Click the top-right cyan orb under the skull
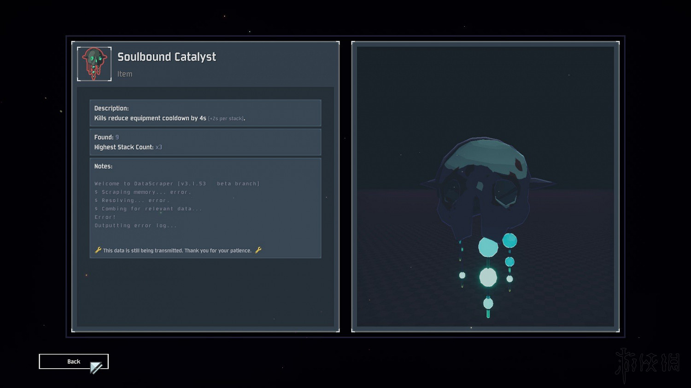The image size is (691, 388). (x=509, y=240)
